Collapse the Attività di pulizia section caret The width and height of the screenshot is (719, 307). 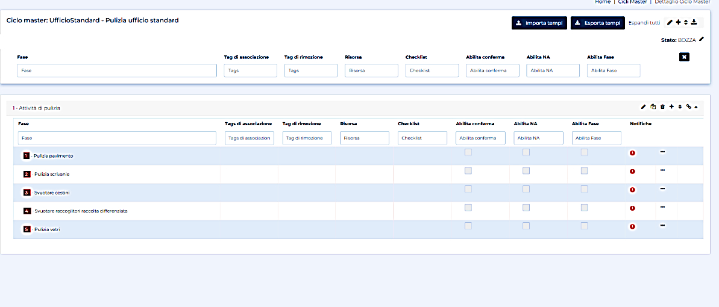coord(697,107)
